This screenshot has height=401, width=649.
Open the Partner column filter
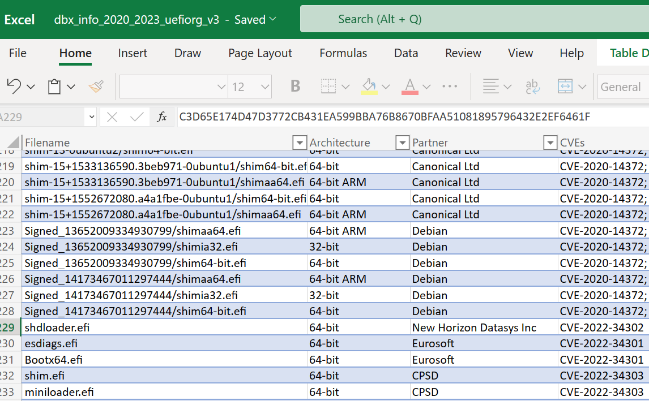(x=550, y=142)
